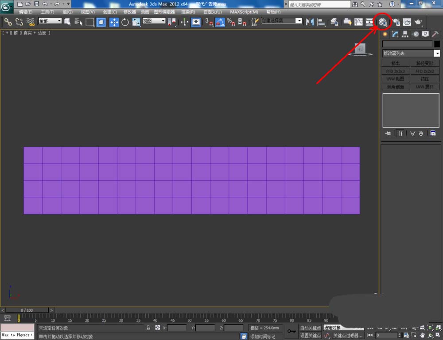Open the reference coordinate 视图 dropdown
The width and height of the screenshot is (443, 340).
click(x=154, y=21)
